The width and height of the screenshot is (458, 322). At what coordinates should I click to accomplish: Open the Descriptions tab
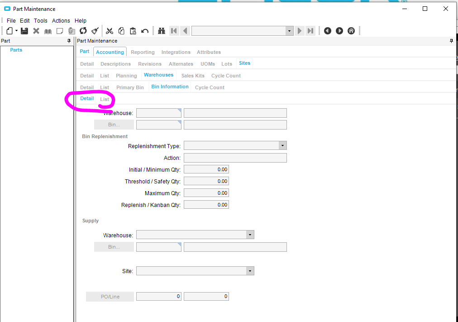(116, 64)
